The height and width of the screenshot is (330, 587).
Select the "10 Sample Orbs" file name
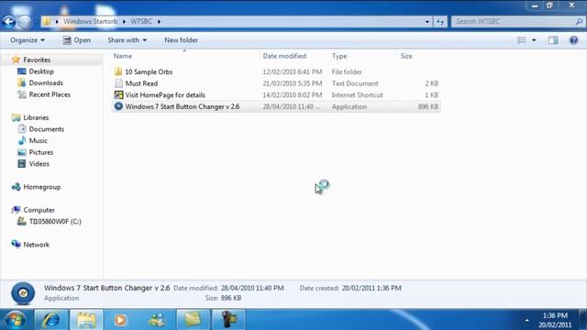[x=149, y=71]
